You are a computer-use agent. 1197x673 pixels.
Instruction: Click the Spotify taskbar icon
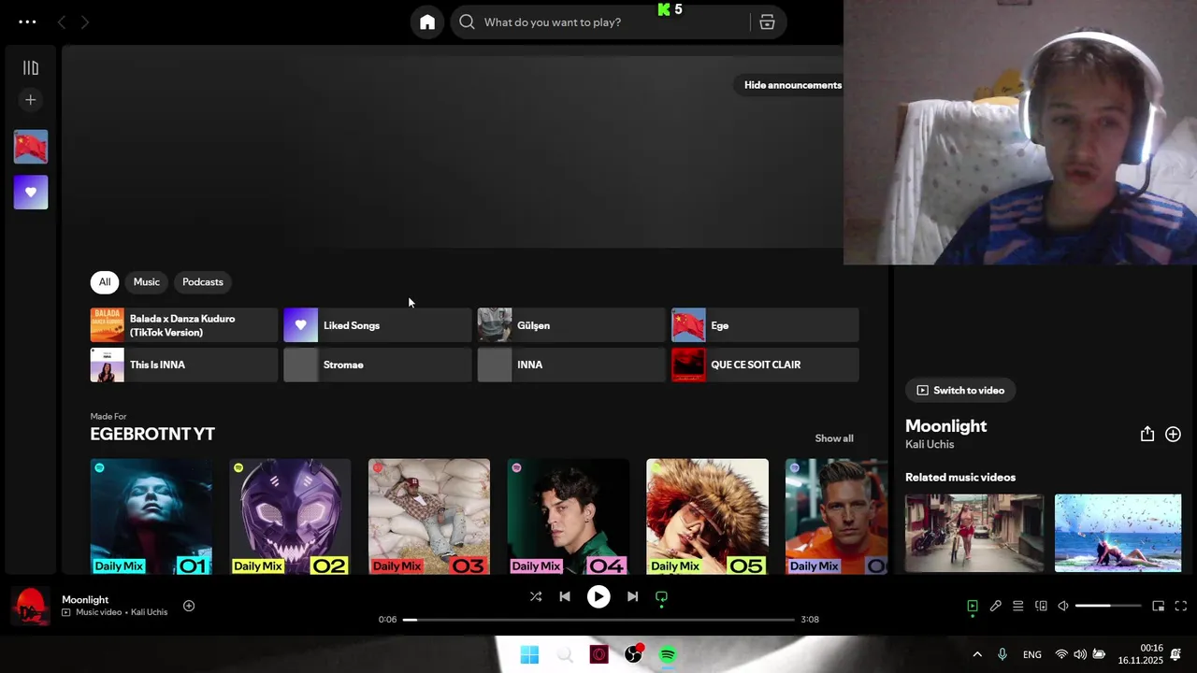pos(668,655)
